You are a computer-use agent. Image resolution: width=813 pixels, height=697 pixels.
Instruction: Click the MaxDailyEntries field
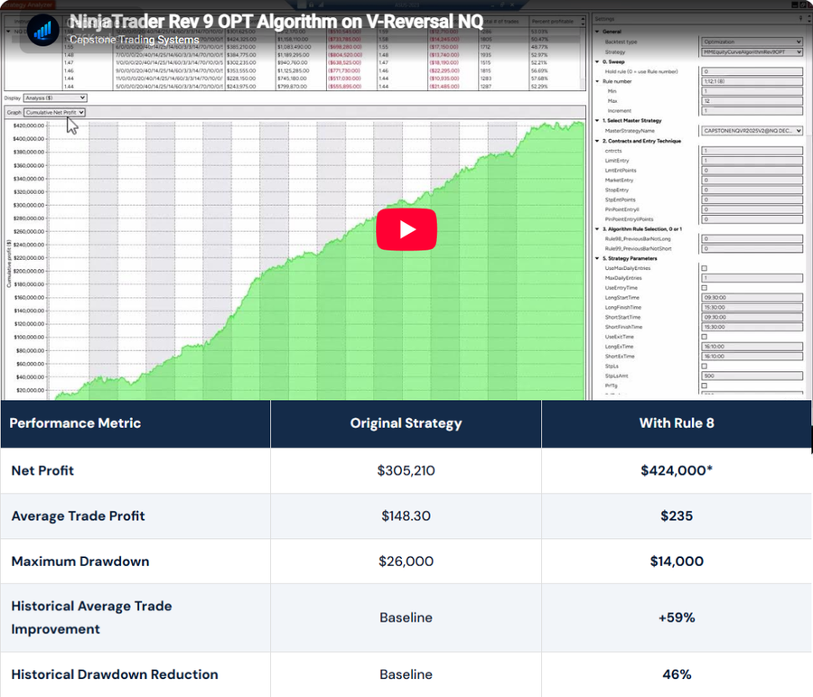coord(752,278)
